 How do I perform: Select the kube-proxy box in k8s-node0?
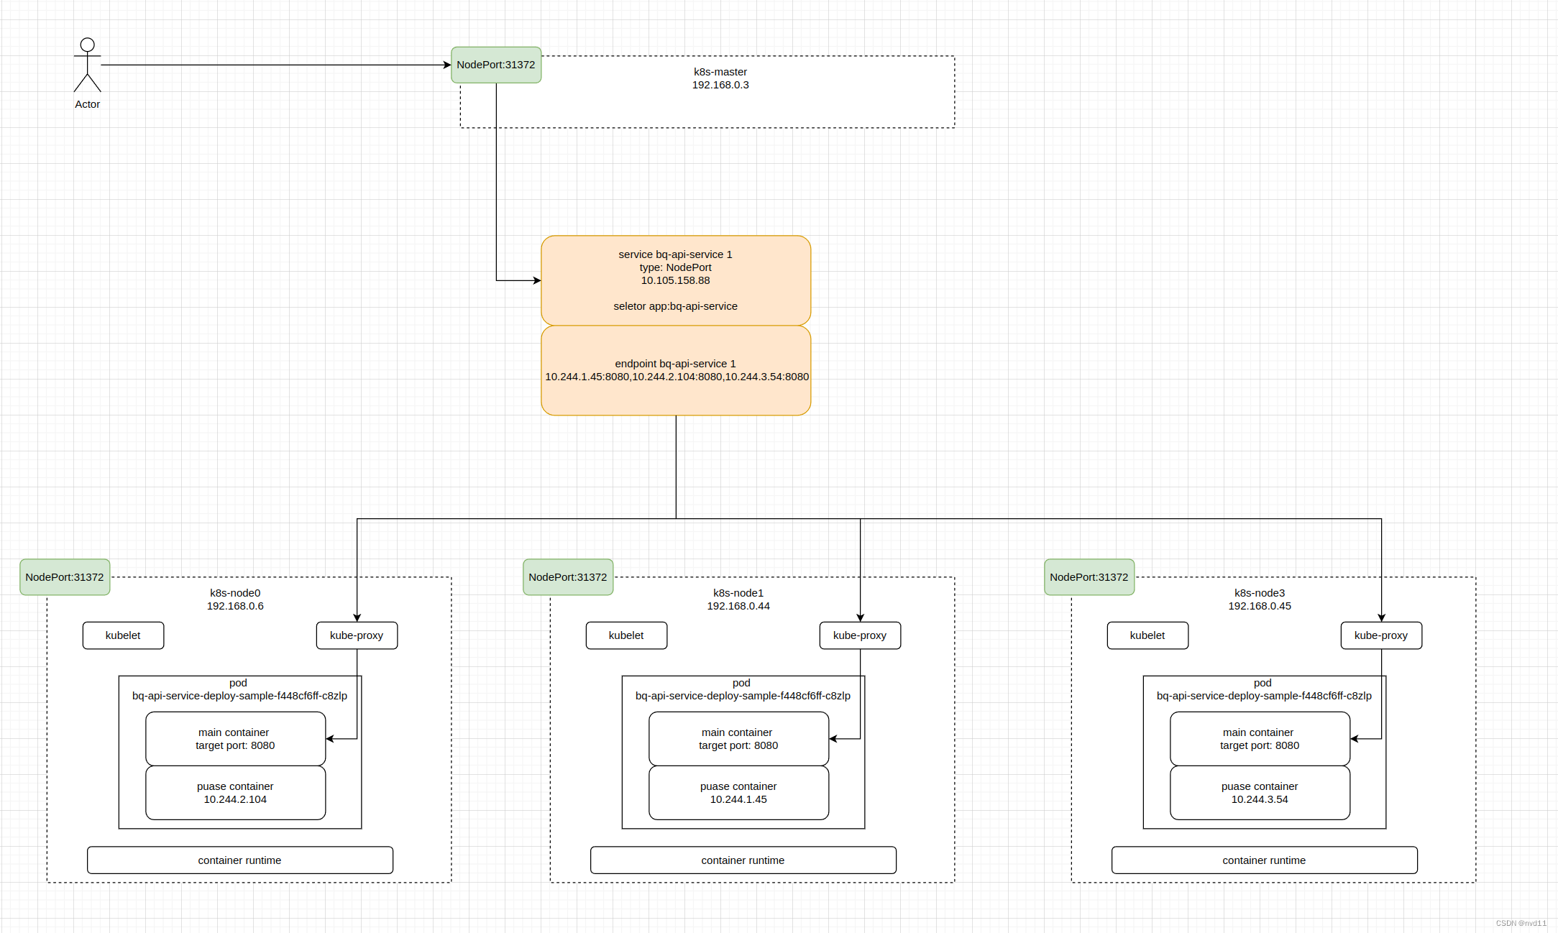(357, 635)
